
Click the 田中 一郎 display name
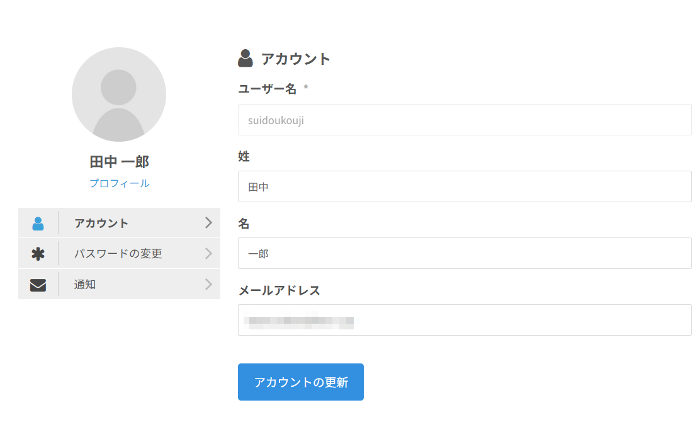[119, 162]
